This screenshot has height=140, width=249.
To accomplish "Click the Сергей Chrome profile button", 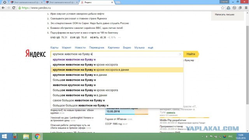I will [x=224, y=2].
